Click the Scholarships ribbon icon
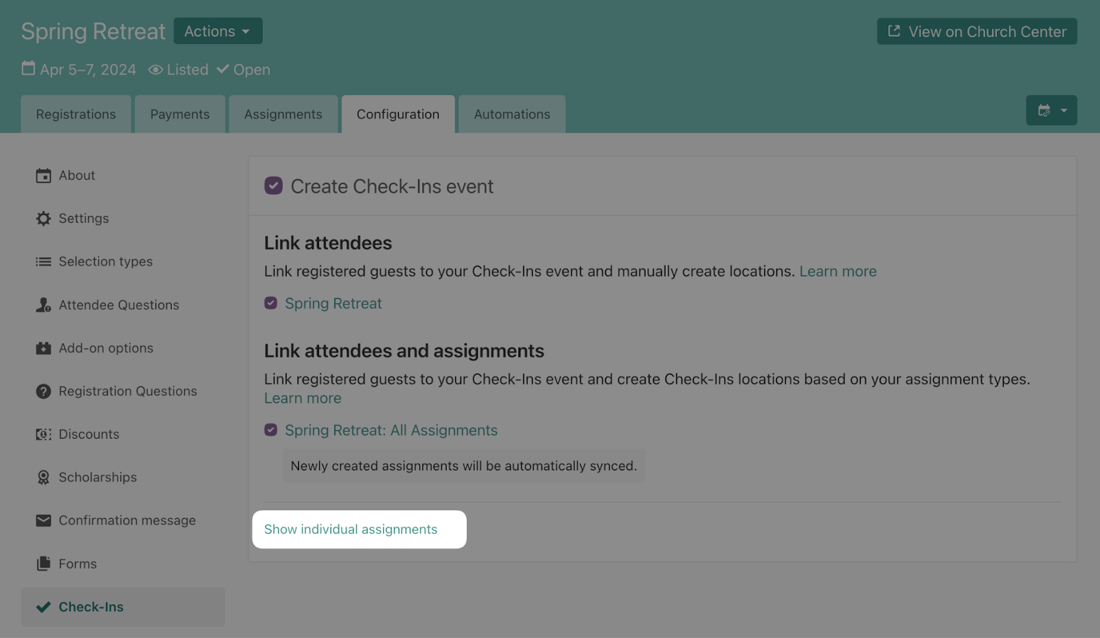1100x638 pixels. (43, 477)
